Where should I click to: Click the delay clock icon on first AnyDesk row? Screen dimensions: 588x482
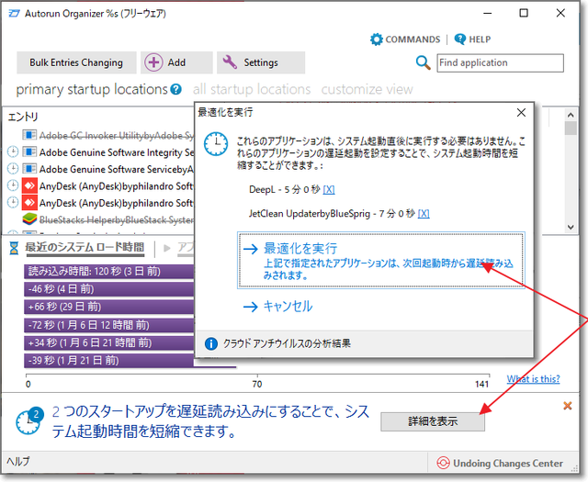[13, 185]
